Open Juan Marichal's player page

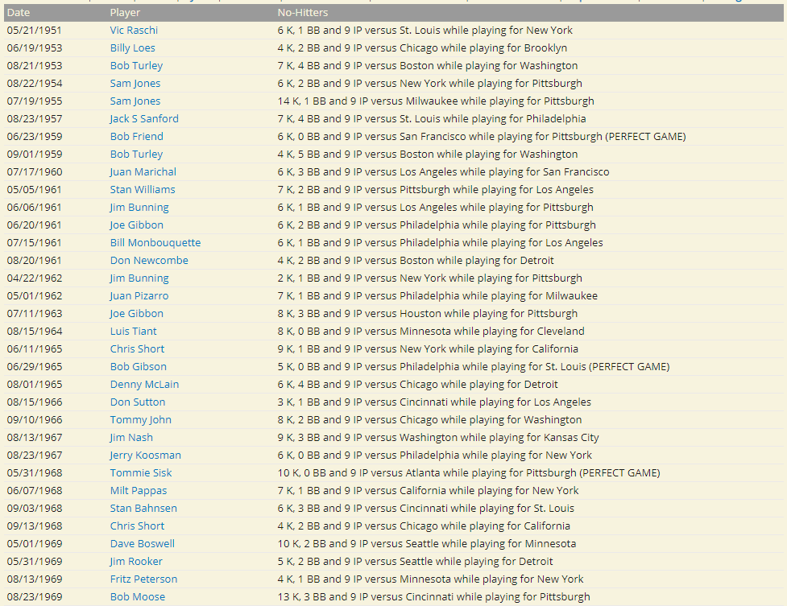tap(143, 171)
